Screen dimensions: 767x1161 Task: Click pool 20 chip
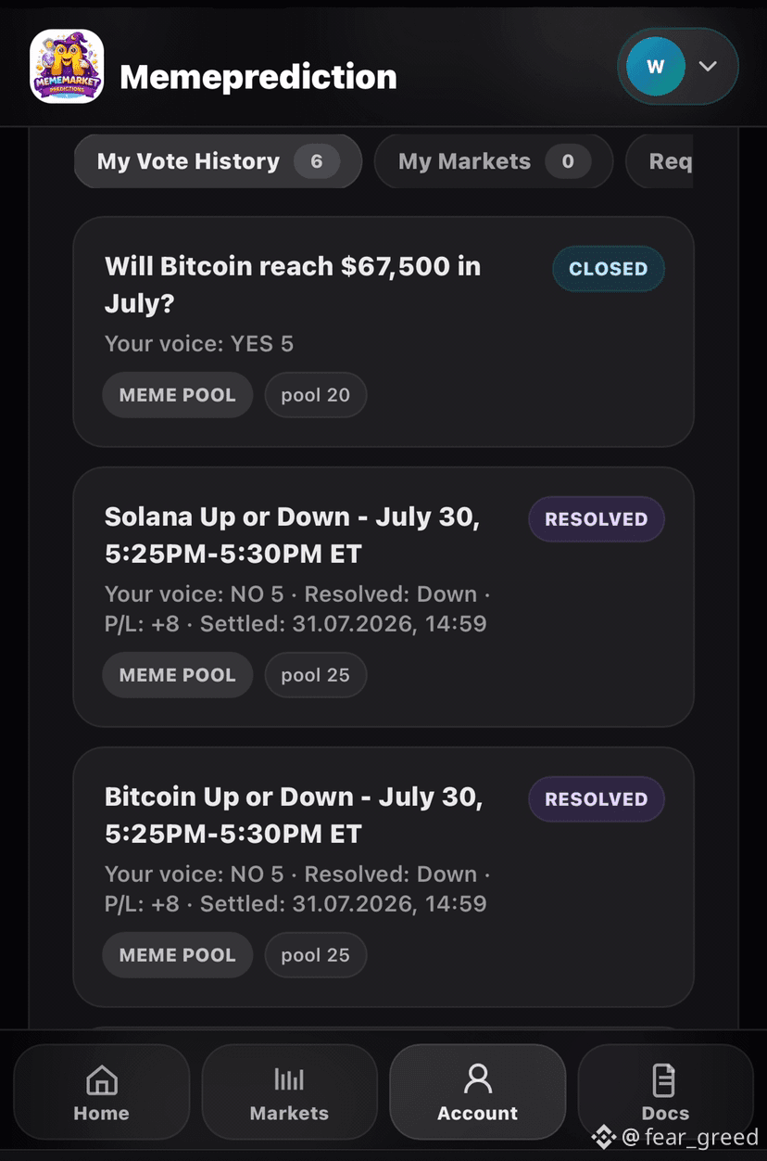click(x=316, y=395)
